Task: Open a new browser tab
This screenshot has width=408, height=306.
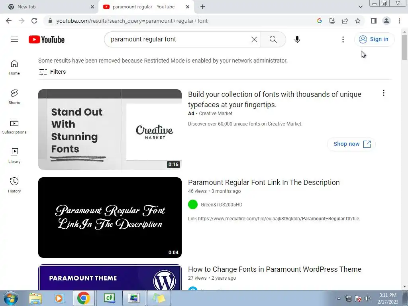Action: (x=203, y=7)
